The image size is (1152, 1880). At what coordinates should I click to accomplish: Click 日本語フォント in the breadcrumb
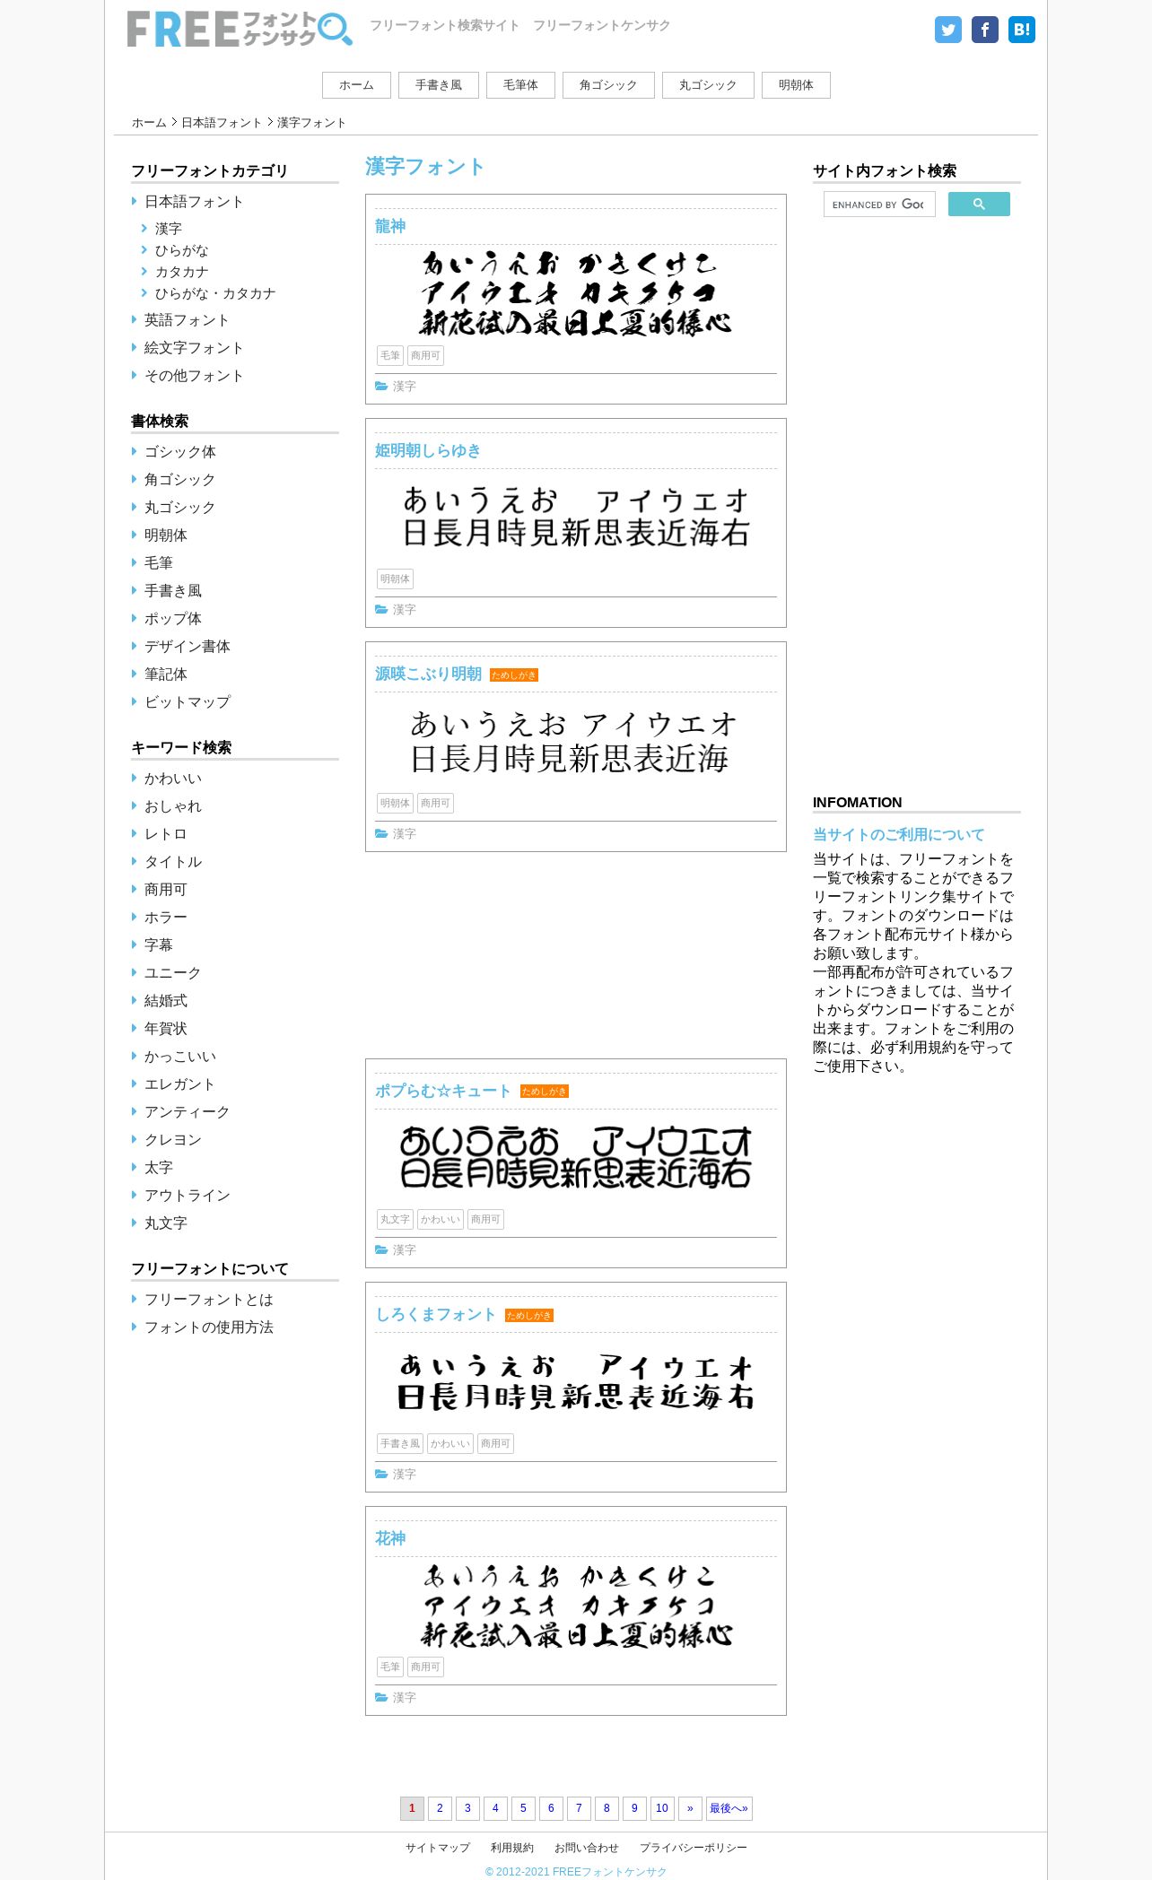(x=222, y=123)
